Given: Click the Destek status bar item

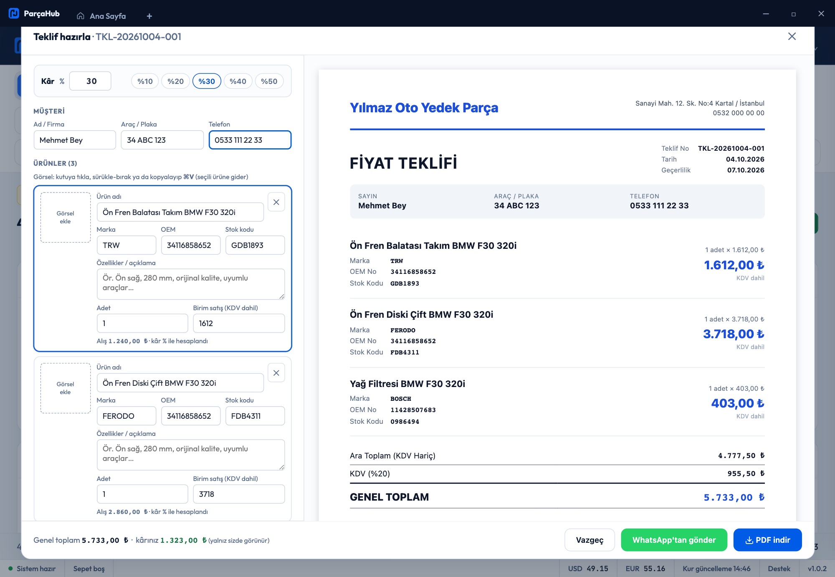Looking at the screenshot, I should coord(779,569).
